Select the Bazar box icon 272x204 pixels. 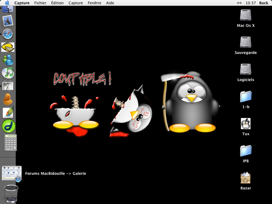245,178
